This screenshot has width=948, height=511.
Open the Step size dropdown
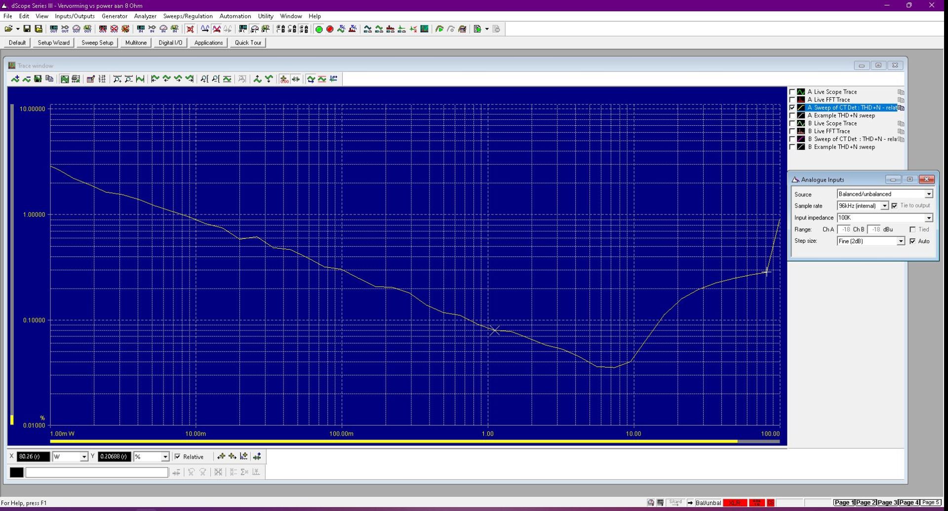point(901,241)
